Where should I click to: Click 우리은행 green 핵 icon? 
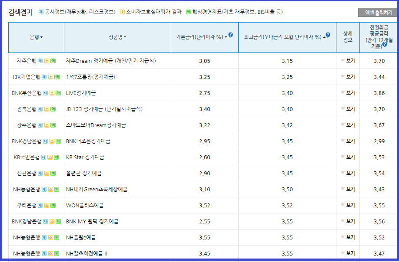(53, 205)
